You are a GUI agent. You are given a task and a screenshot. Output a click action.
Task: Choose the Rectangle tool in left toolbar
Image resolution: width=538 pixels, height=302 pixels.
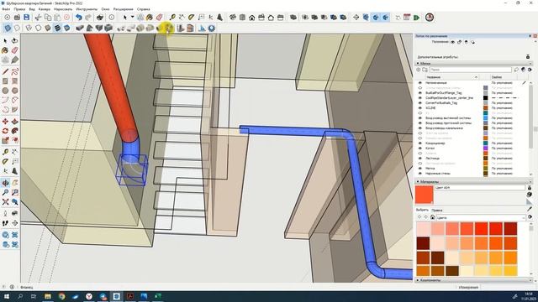tap(5, 81)
